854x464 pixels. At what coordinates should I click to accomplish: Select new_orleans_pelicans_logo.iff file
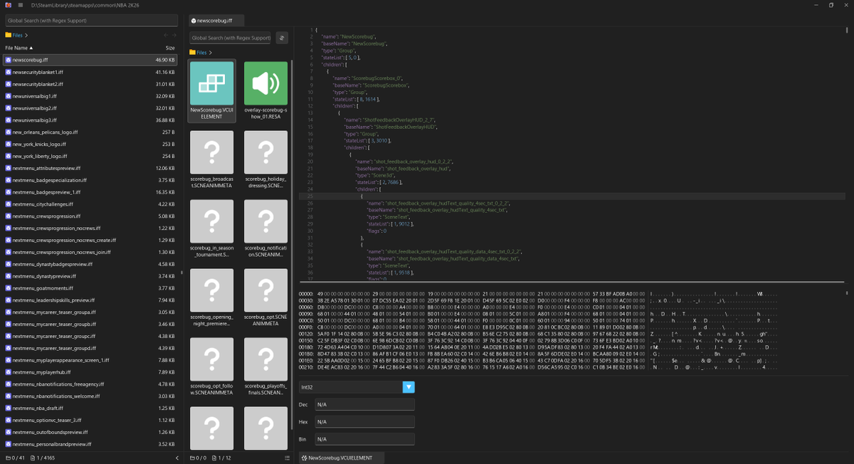91,132
